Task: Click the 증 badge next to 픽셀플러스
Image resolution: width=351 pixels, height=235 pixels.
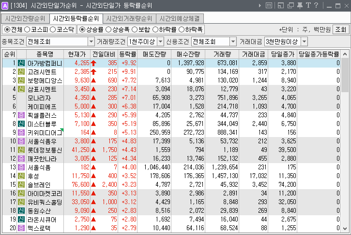Action: [21, 115]
